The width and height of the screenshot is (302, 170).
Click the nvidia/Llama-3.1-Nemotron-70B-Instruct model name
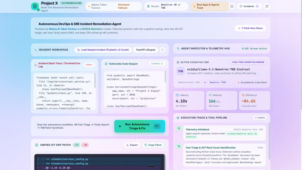(x=218, y=69)
